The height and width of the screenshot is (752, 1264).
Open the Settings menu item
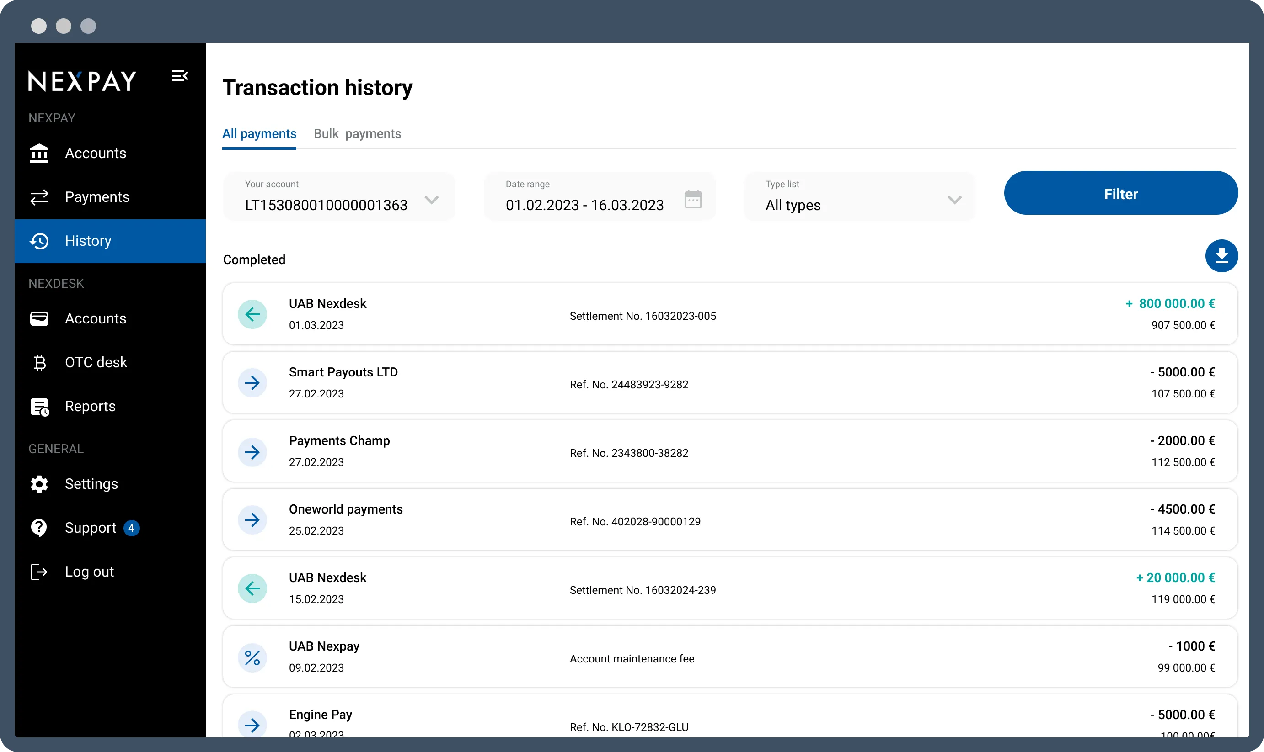(110, 484)
